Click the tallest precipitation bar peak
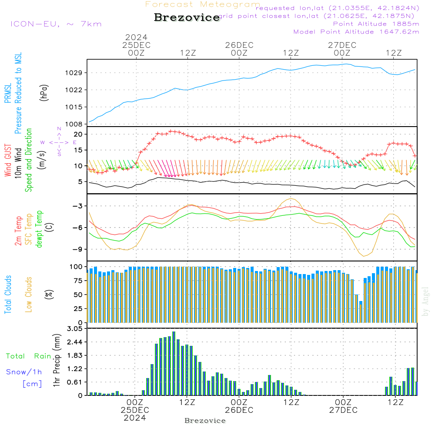Image resolution: width=435 pixels, height=435 pixels. pyautogui.click(x=174, y=332)
